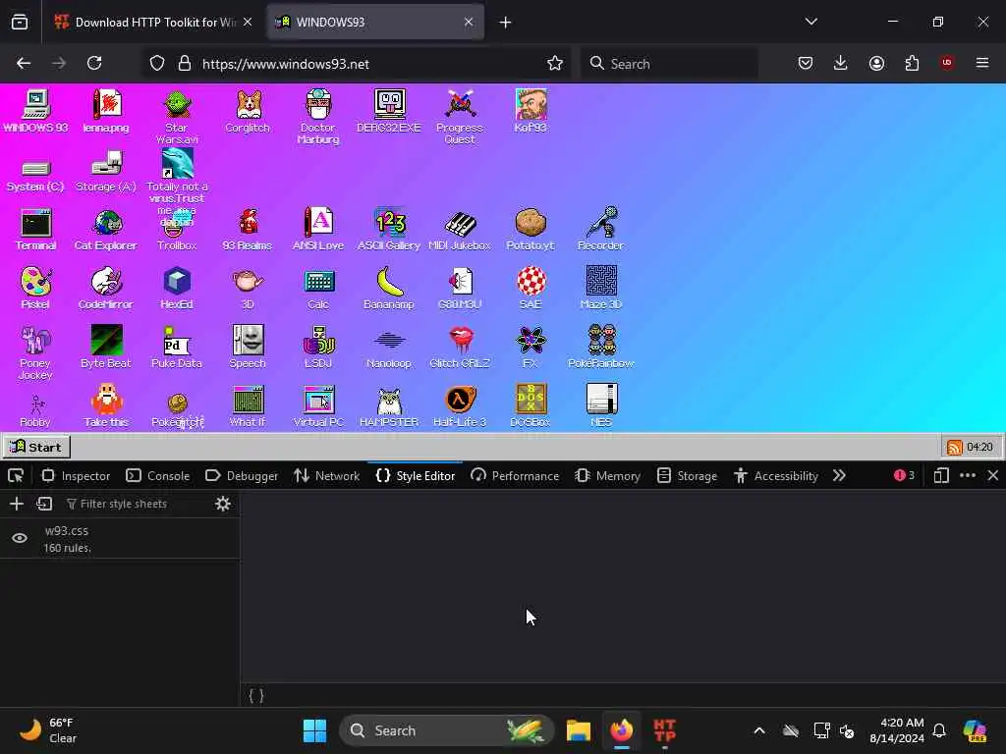Expand more devtools tabs chevron
1006x754 pixels.
839,476
